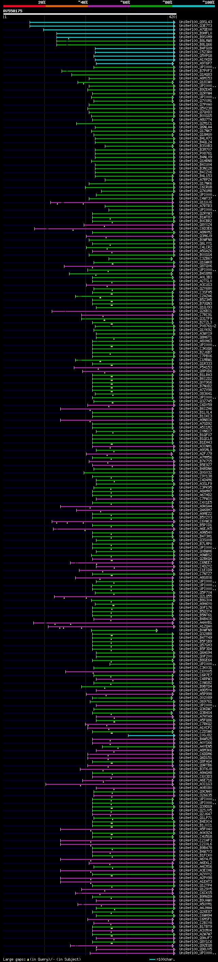Click the cyan ~100% identity legend swatch

coord(194,6)
